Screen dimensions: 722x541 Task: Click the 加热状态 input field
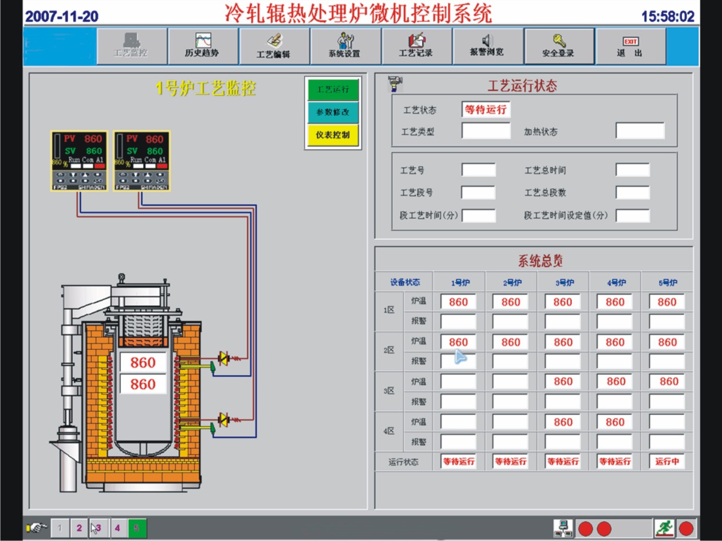640,131
